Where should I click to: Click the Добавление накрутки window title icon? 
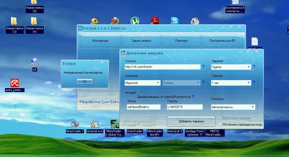(x=123, y=53)
